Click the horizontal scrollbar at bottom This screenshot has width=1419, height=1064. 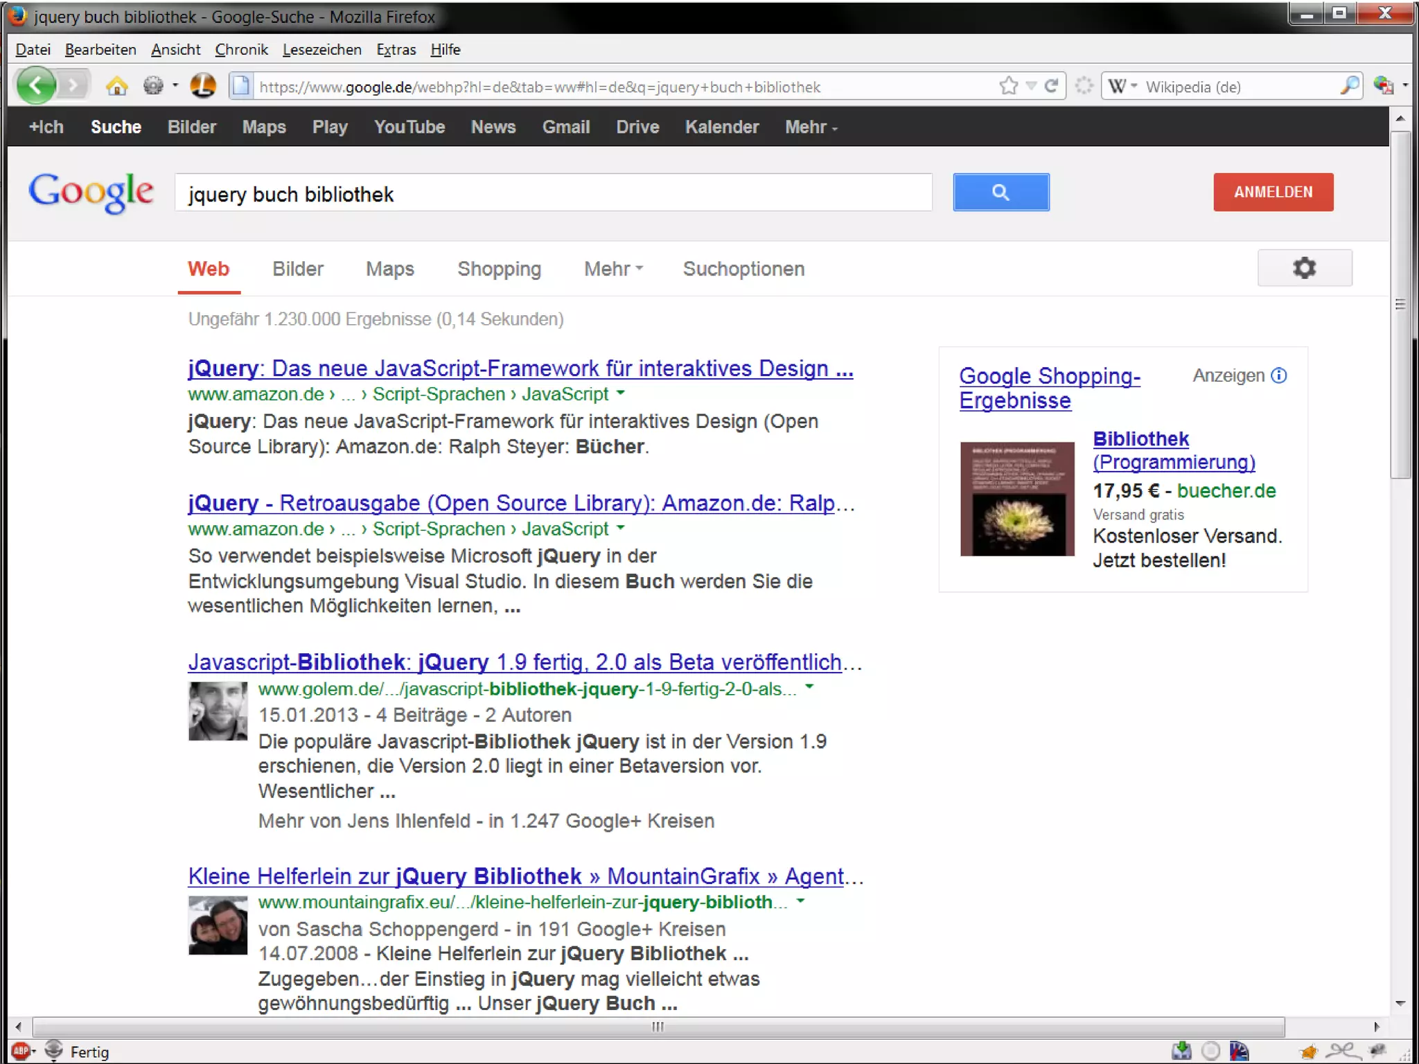658,1027
